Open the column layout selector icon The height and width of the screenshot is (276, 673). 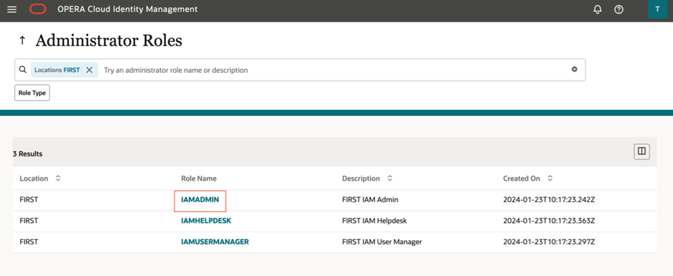tap(642, 151)
